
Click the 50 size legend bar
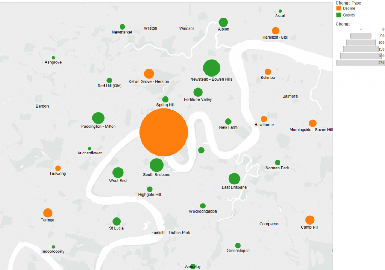361,36
